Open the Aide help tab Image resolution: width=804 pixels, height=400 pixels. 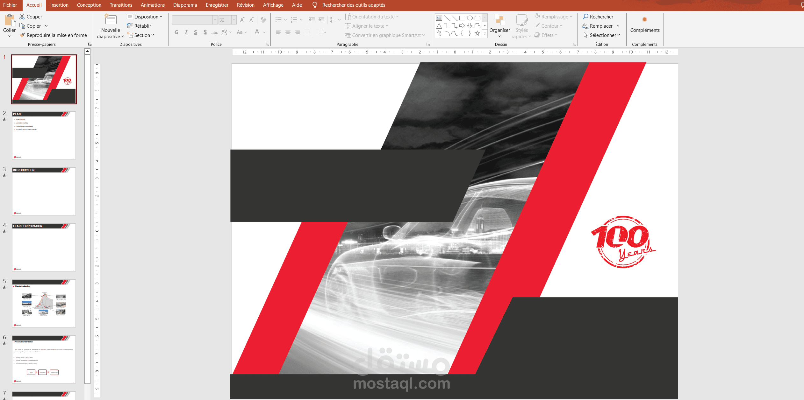[x=297, y=5]
